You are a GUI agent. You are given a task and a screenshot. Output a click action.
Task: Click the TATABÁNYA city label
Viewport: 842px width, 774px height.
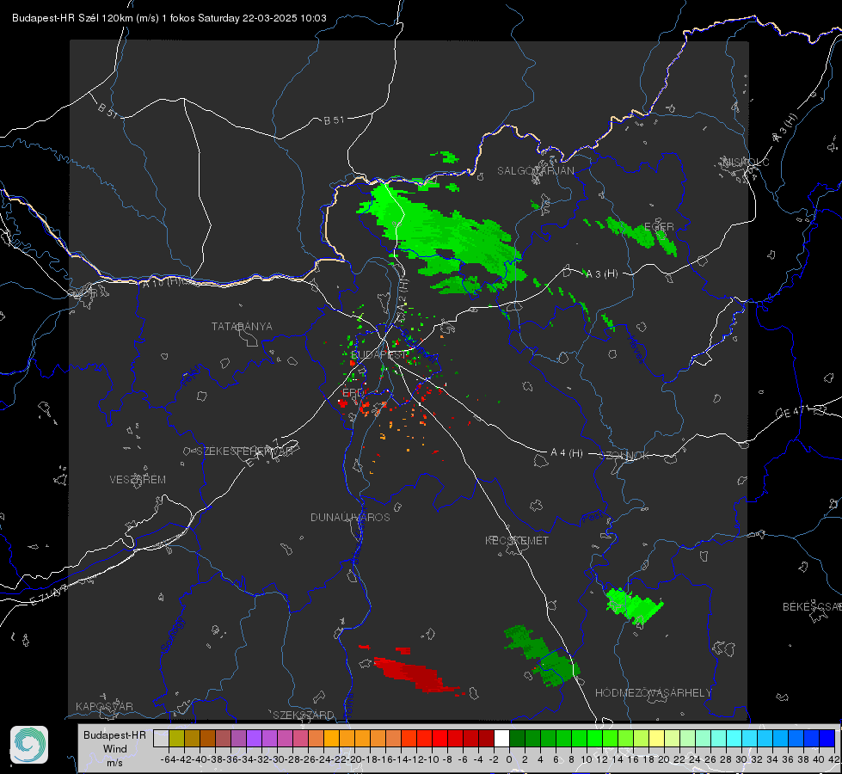click(242, 326)
